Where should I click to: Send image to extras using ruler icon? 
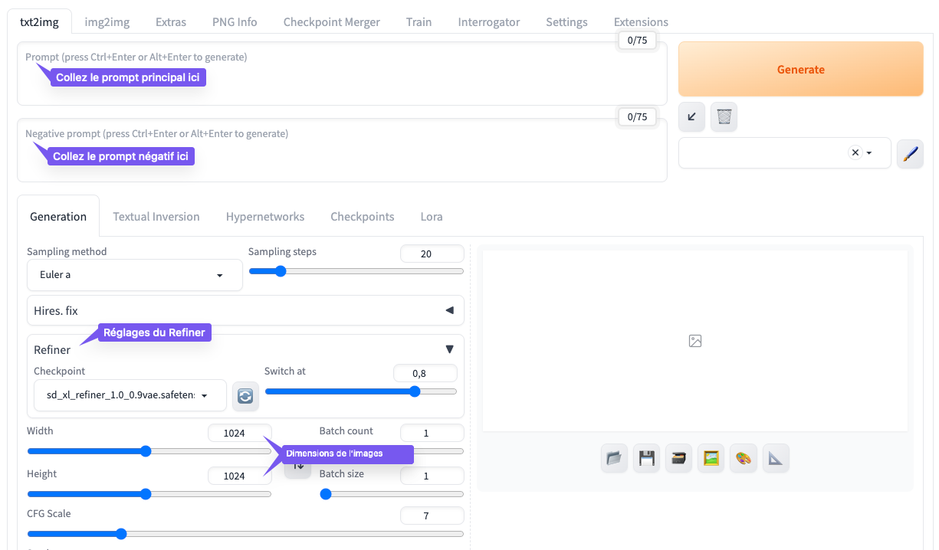[x=776, y=458]
